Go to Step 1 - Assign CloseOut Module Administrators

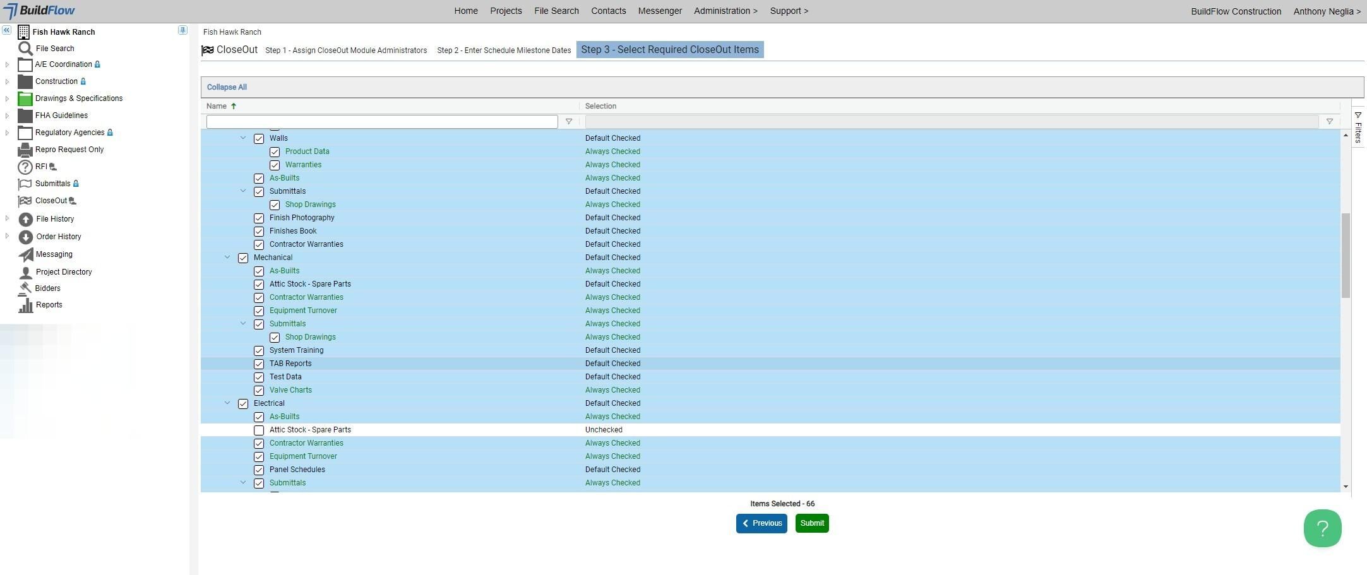[x=346, y=50]
